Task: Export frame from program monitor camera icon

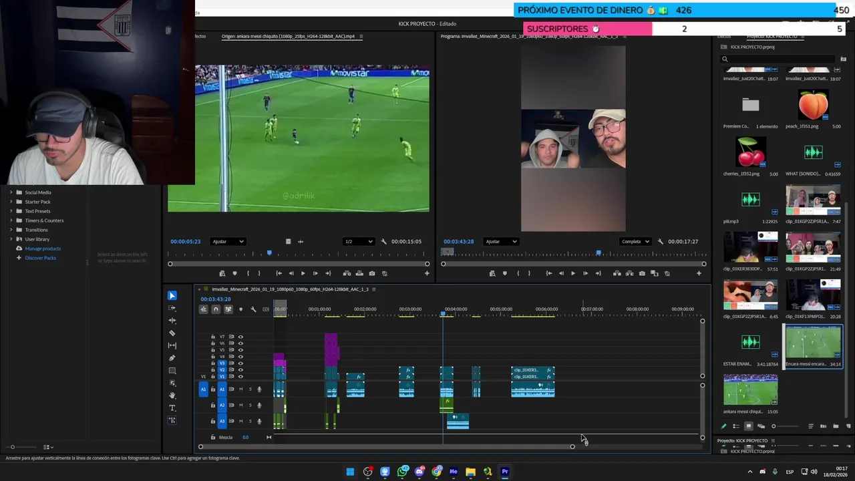Action: coord(642,273)
